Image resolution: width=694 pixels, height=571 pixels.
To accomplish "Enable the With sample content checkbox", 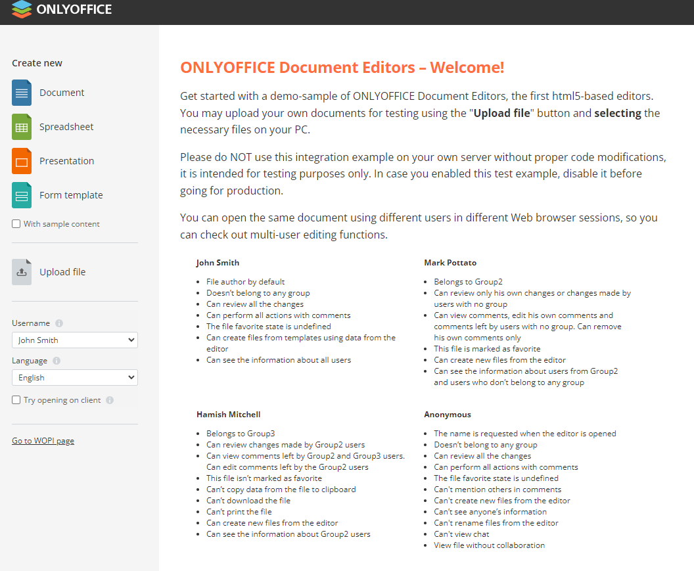I will [16, 224].
